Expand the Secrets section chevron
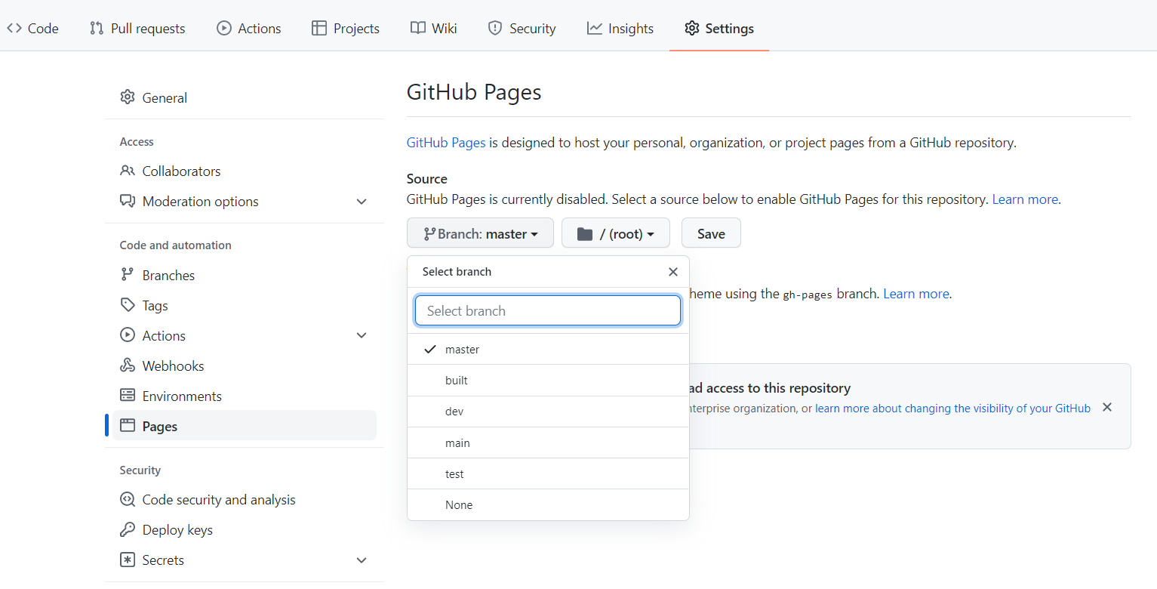The height and width of the screenshot is (589, 1157). point(362,560)
